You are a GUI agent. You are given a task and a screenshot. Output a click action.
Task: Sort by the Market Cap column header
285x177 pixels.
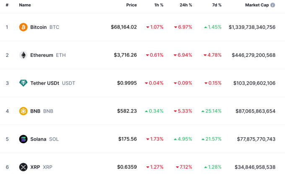pos(256,5)
